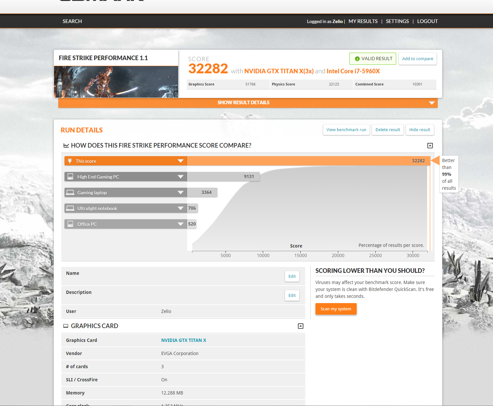Click the arrow on Show Result Details bar
Screen dimensions: 493x406
432,103
